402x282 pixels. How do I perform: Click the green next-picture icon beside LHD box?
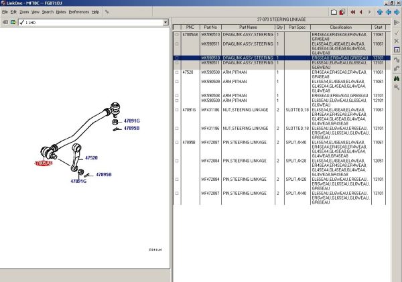(13, 23)
